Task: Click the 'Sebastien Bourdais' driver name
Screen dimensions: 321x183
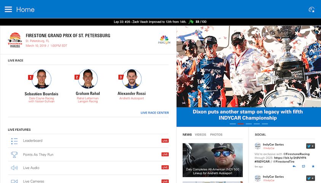Action: point(42,94)
